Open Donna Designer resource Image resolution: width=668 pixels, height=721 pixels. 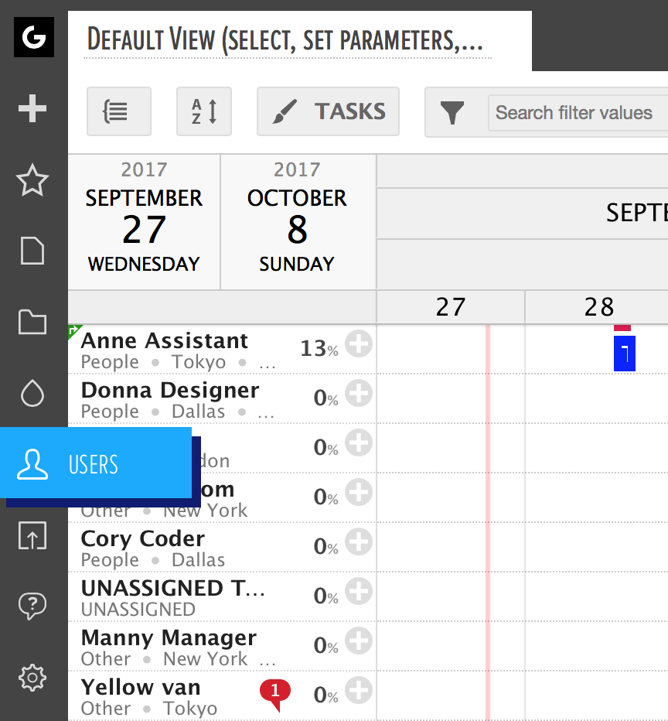170,391
